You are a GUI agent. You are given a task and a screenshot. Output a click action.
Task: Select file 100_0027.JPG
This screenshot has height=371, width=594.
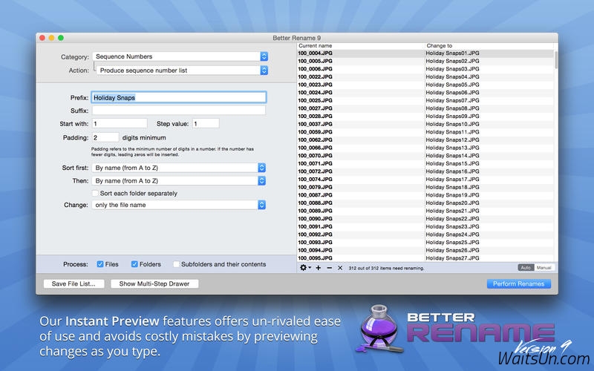pyautogui.click(x=315, y=108)
